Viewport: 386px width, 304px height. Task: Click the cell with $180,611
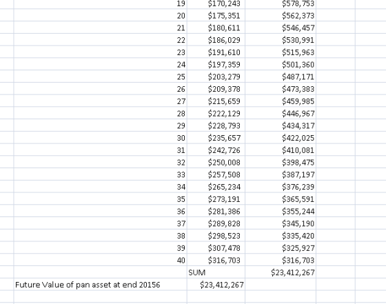tap(216, 28)
